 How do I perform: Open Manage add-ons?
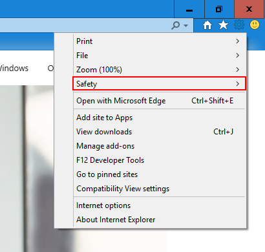tap(160, 146)
